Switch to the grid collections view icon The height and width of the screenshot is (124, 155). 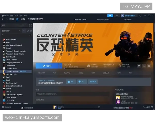tap(30, 25)
